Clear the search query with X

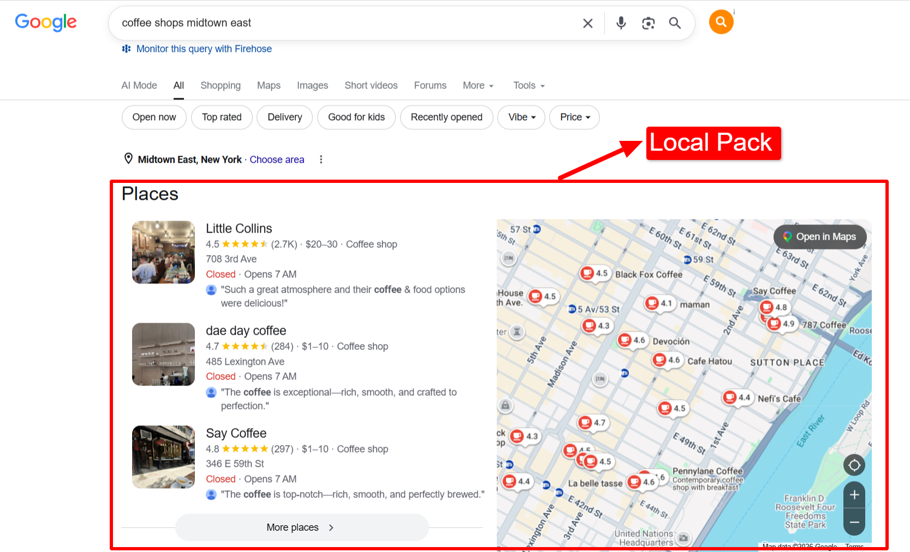(588, 23)
